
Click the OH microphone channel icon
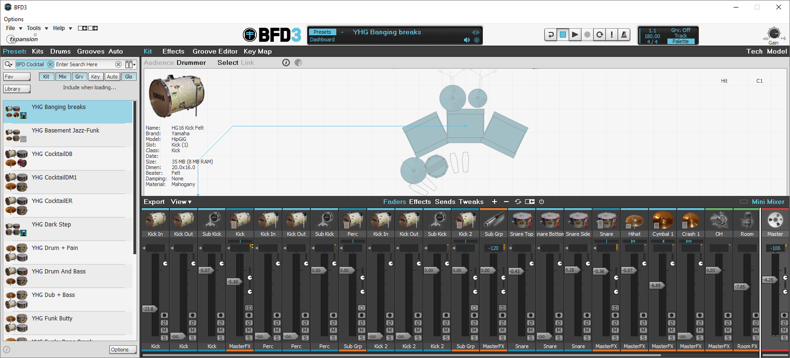click(x=719, y=220)
